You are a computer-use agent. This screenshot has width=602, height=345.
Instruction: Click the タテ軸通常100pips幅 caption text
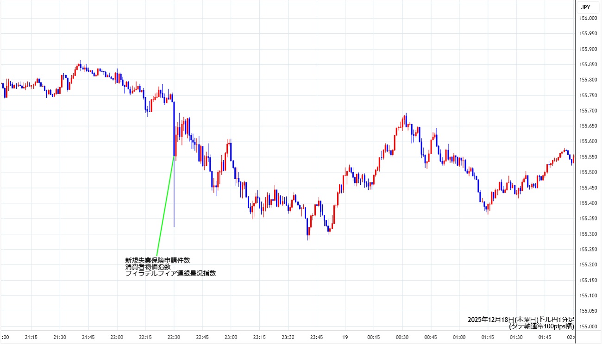(541, 326)
